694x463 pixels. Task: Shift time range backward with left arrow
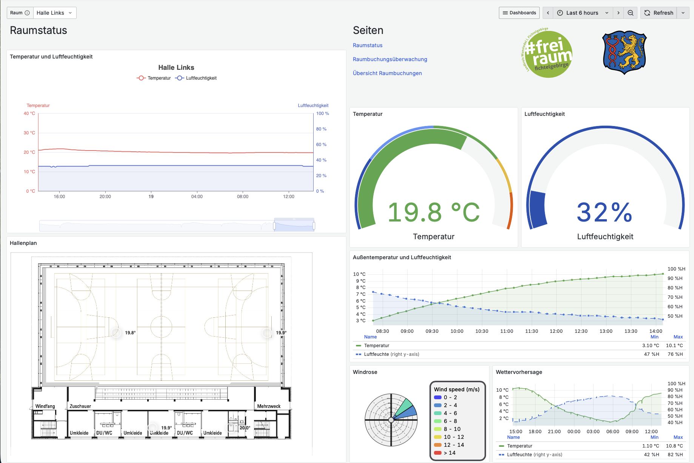[548, 13]
